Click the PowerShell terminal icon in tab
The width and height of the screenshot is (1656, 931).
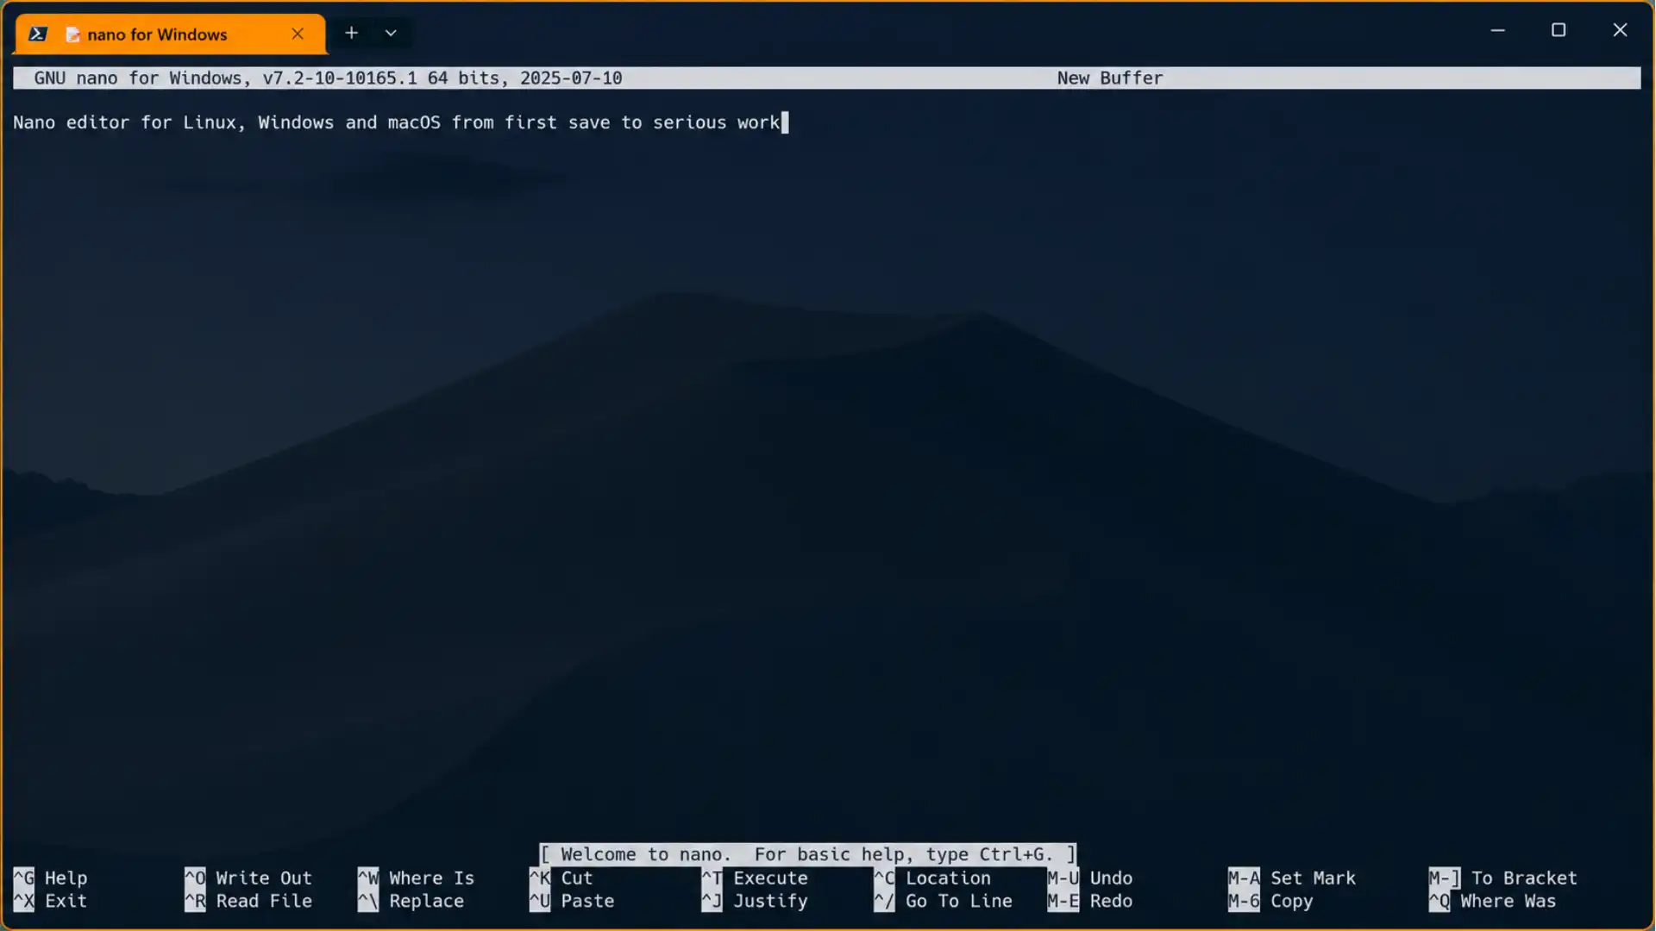pos(38,34)
